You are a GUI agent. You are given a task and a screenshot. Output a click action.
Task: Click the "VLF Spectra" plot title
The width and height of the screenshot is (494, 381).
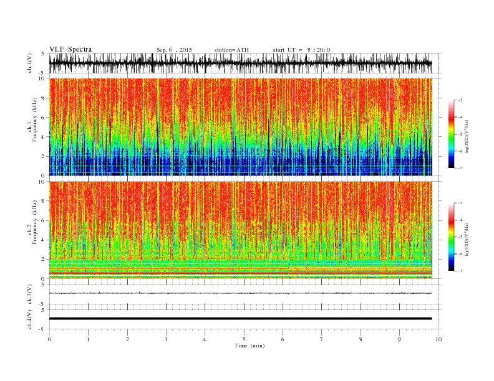click(70, 49)
